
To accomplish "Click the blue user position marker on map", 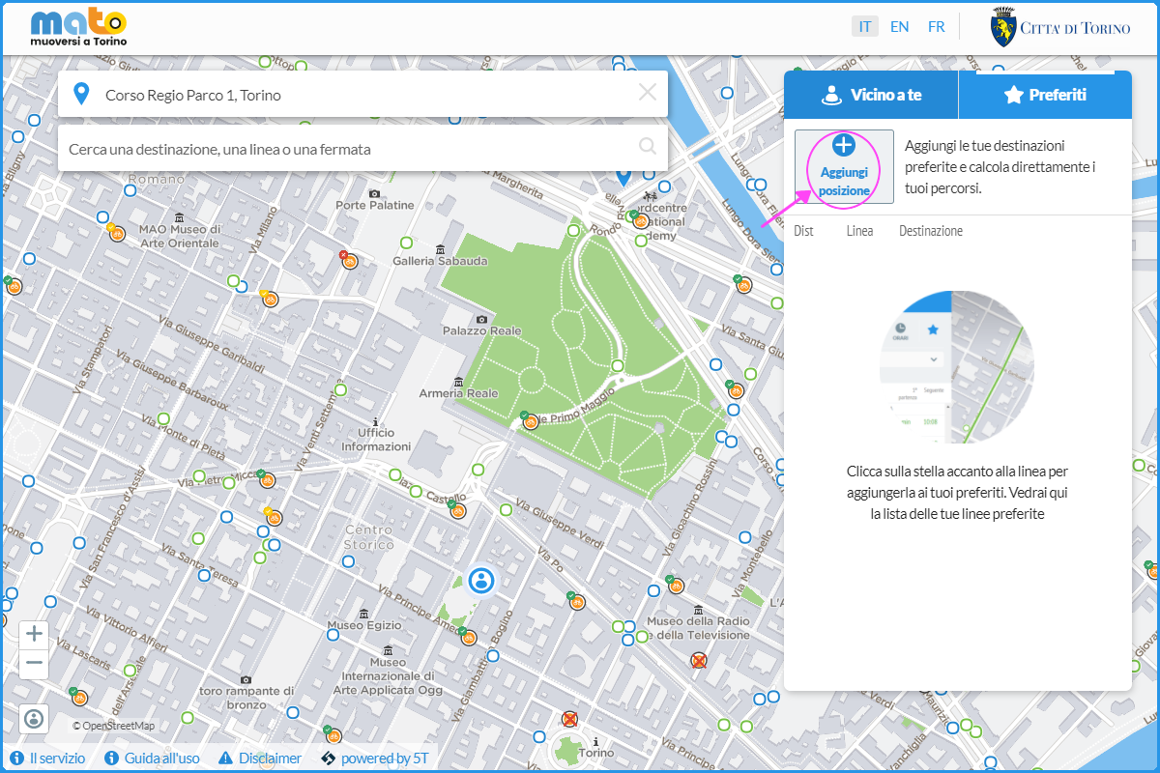I will click(480, 580).
